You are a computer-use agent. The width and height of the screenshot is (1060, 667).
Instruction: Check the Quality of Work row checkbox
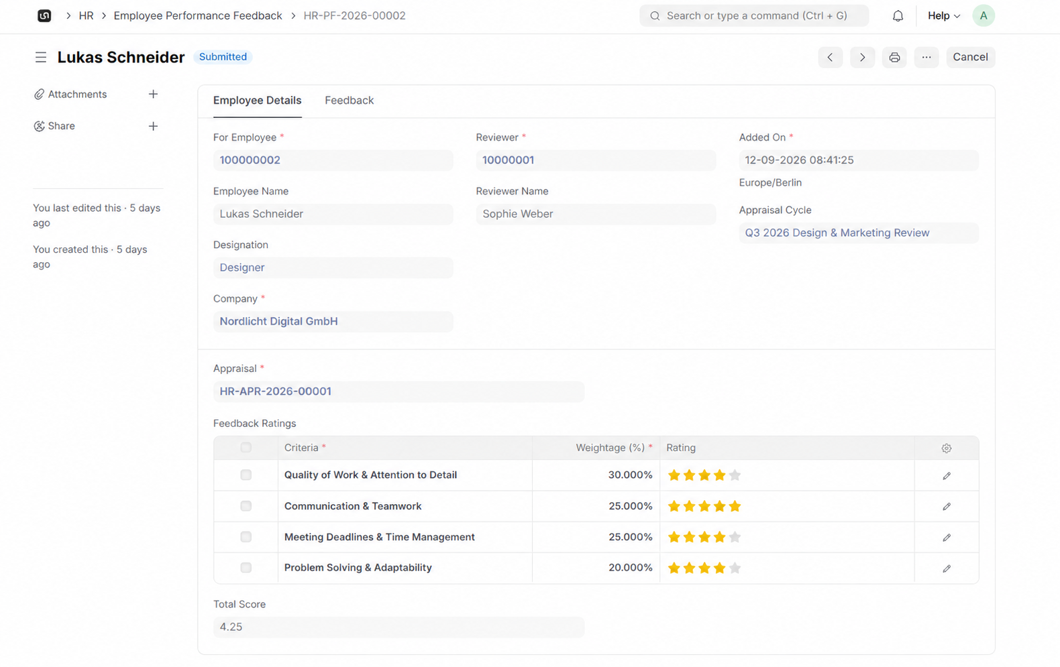pyautogui.click(x=246, y=475)
